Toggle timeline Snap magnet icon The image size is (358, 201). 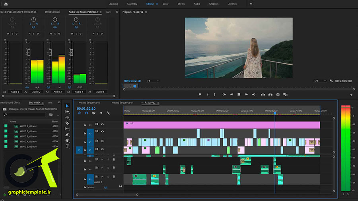(x=87, y=113)
